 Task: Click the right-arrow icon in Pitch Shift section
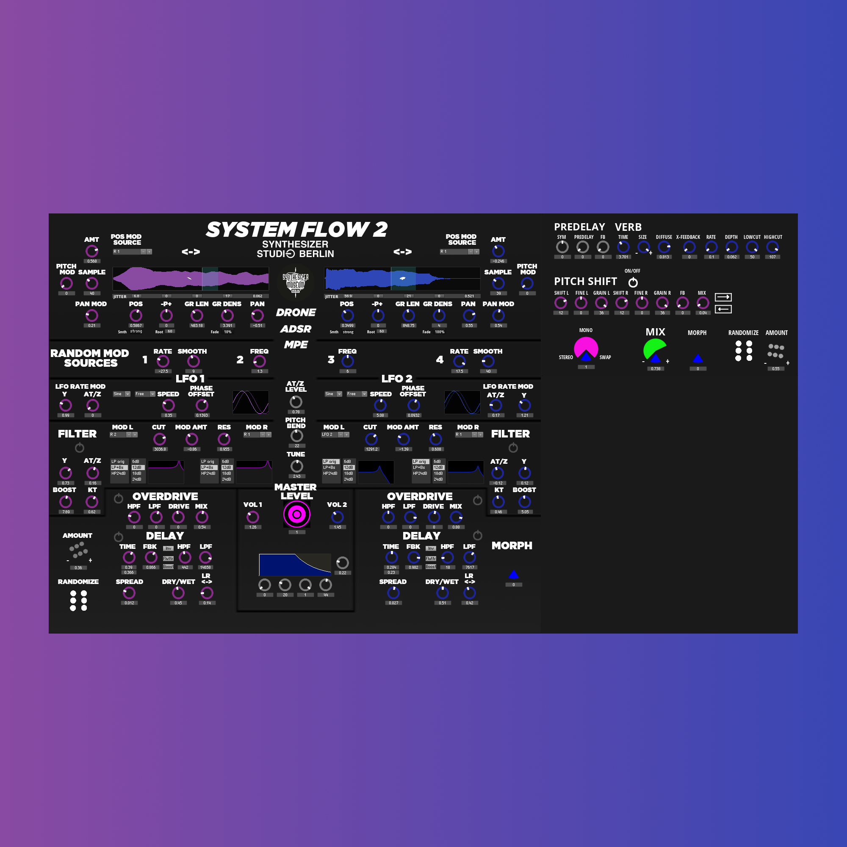pyautogui.click(x=723, y=298)
